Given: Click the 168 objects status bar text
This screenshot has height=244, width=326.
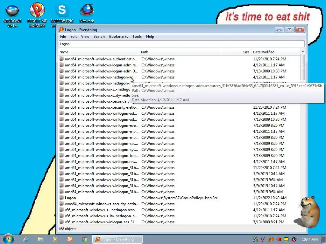Looking at the screenshot, I should 67,229.
